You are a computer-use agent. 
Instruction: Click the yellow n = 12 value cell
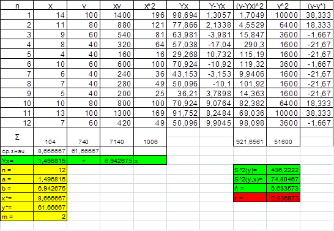(x=50, y=170)
